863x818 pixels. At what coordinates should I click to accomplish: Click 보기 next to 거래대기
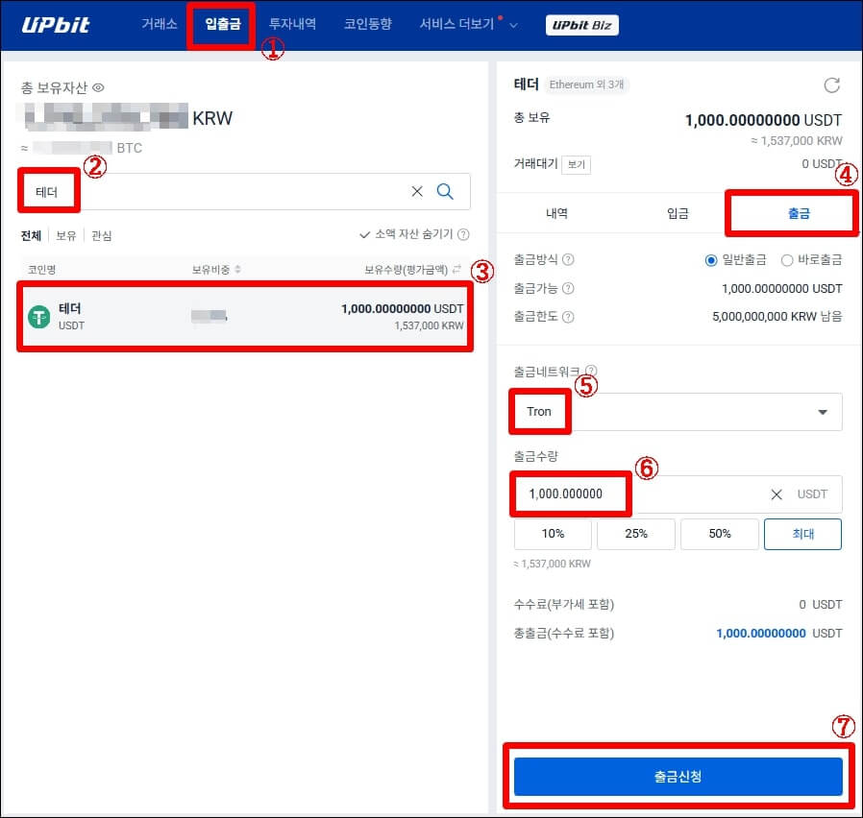pos(577,163)
